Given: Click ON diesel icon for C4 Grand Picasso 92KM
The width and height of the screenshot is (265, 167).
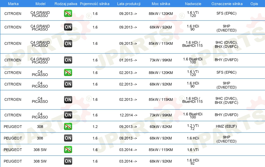Looking at the screenshot, I should coord(68,27).
